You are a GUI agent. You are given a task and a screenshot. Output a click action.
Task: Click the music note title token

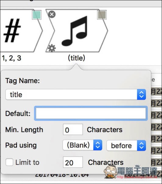[x=77, y=31]
